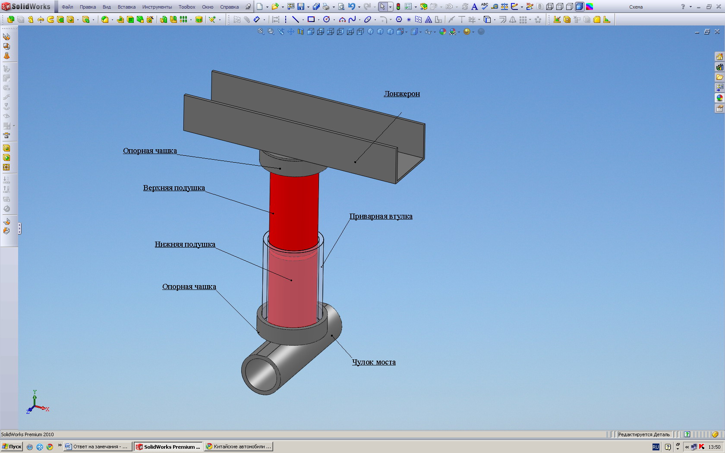Toggle Wireframe display style

pos(550,7)
